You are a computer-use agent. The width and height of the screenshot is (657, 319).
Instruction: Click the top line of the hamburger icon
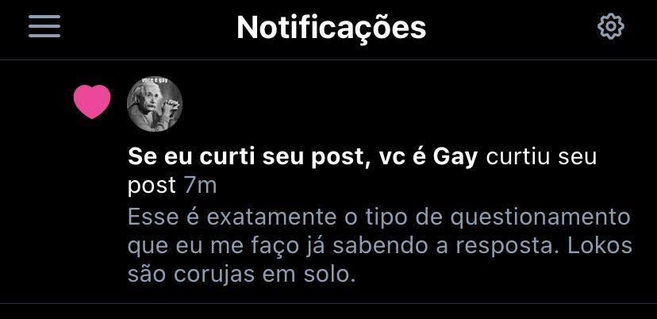44,17
